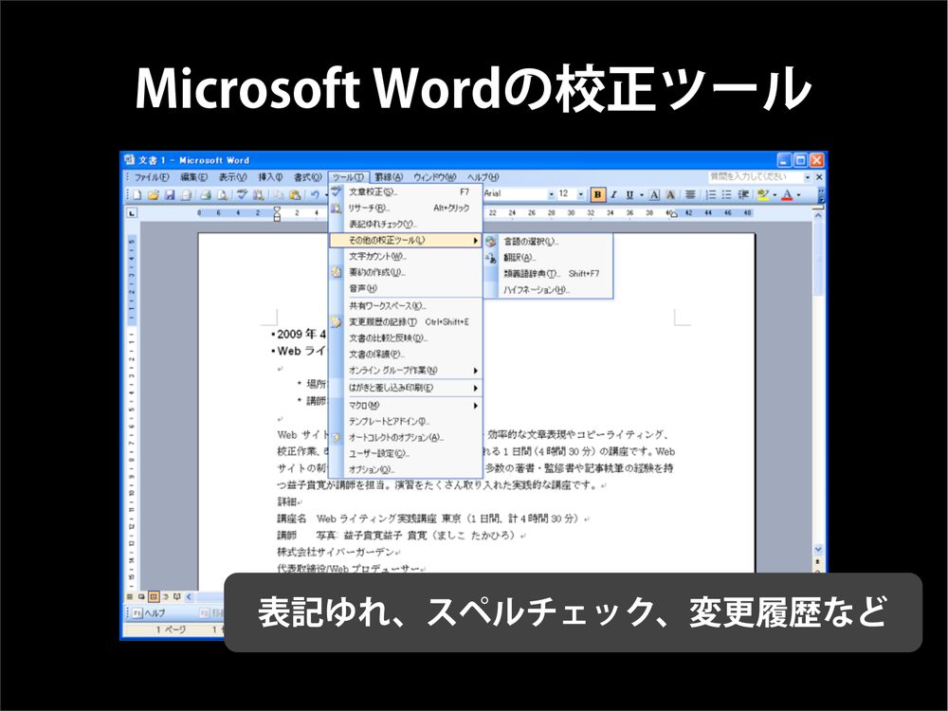Open the help search box dropdown arrow
The width and height of the screenshot is (948, 711).
[x=807, y=177]
